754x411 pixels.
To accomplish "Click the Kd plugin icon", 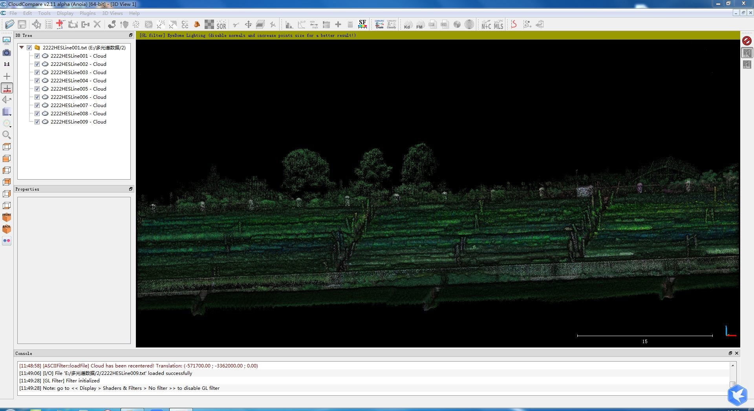I will pos(408,24).
